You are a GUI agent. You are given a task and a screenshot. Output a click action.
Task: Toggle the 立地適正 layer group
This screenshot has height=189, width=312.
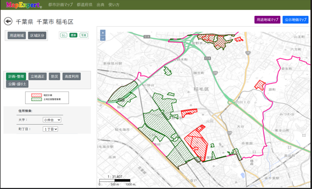38,77
